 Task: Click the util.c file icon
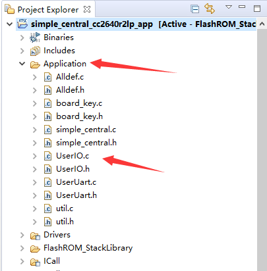click(x=47, y=209)
